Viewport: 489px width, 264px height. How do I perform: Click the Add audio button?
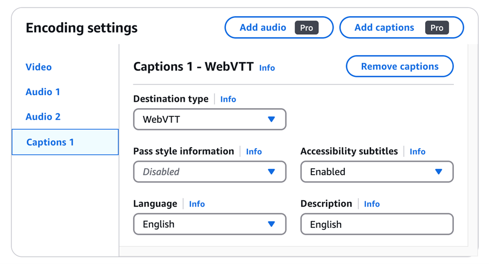[x=263, y=28]
